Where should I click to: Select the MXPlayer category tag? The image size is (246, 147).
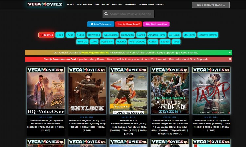coord(189,35)
